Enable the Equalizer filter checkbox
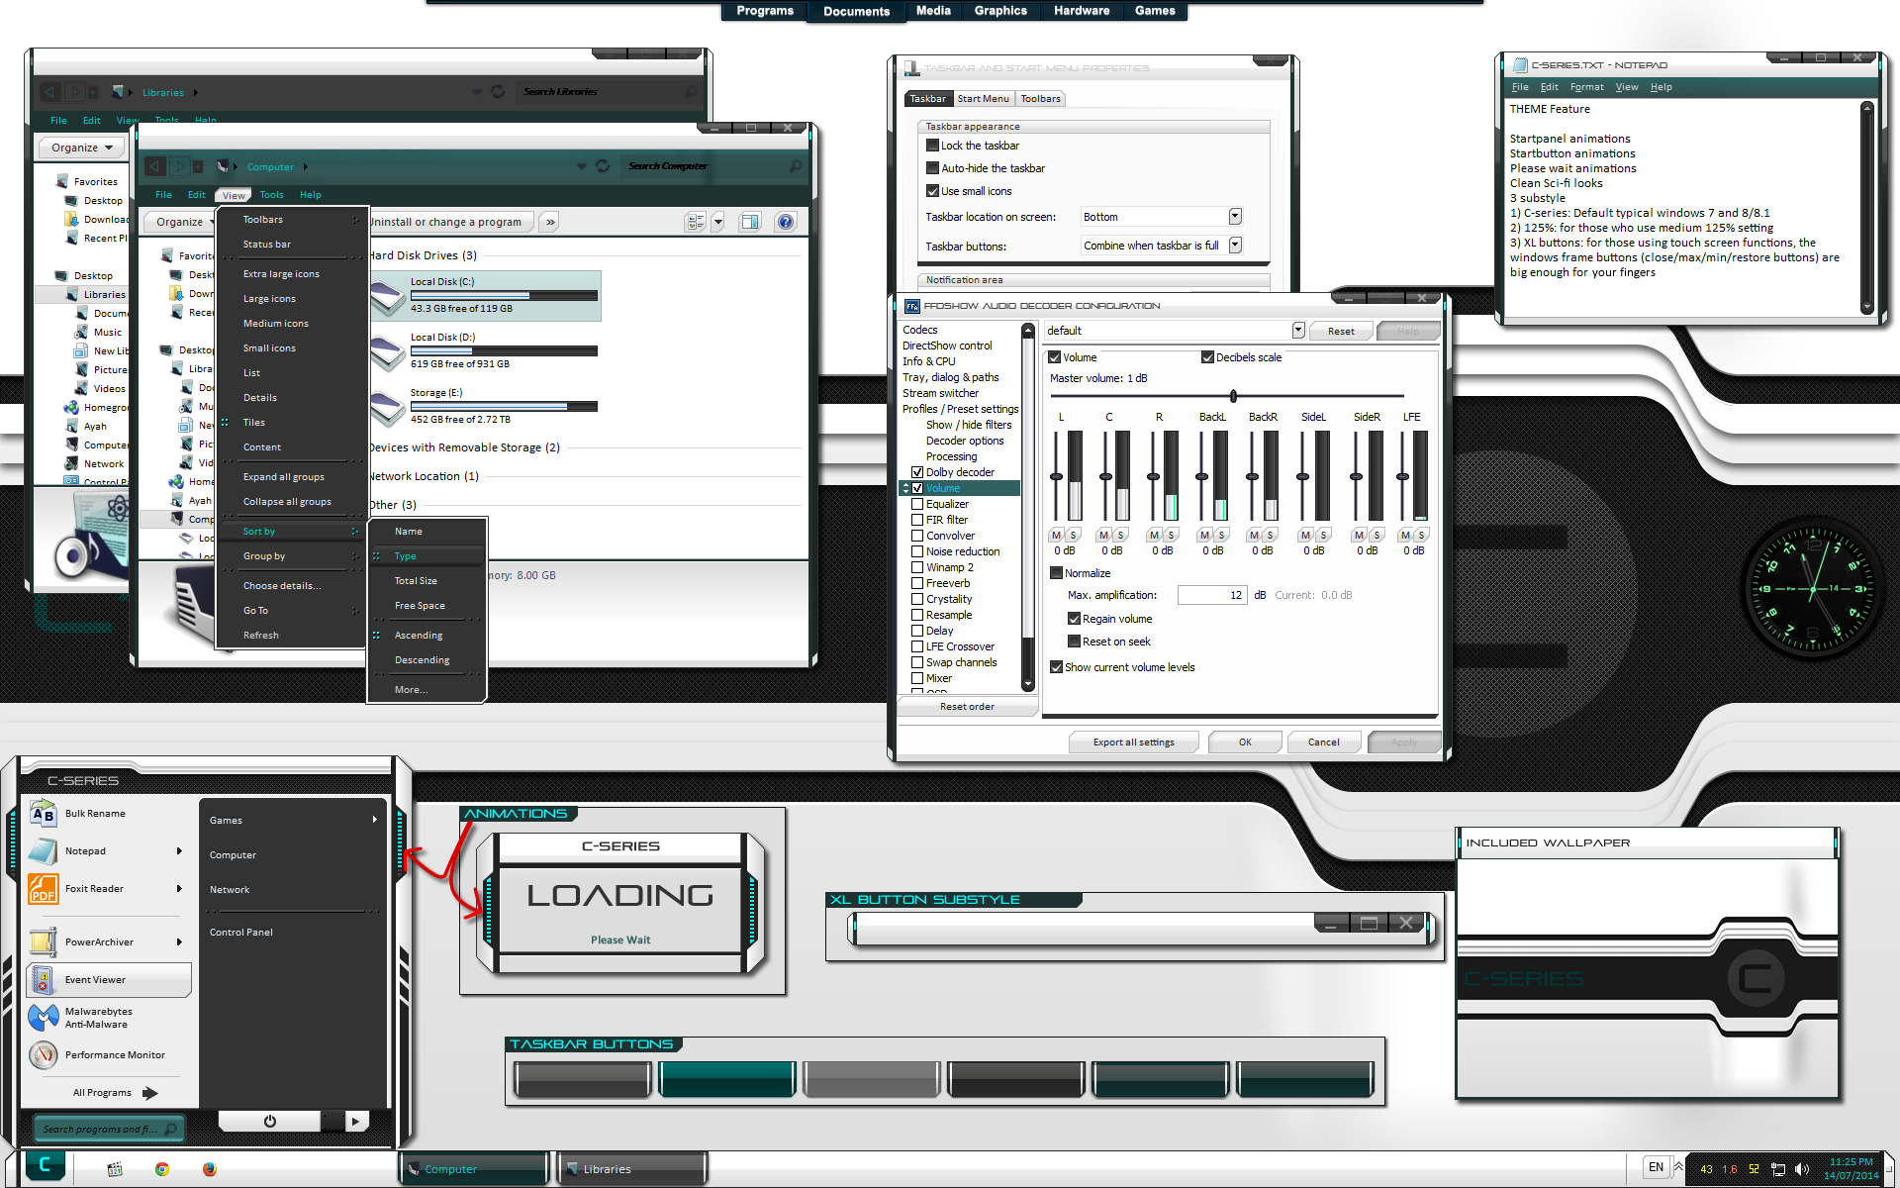The height and width of the screenshot is (1188, 1900). click(x=917, y=504)
